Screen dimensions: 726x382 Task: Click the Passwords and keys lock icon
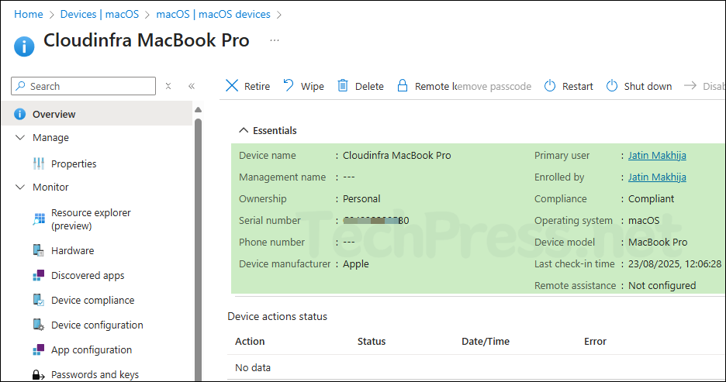point(39,374)
